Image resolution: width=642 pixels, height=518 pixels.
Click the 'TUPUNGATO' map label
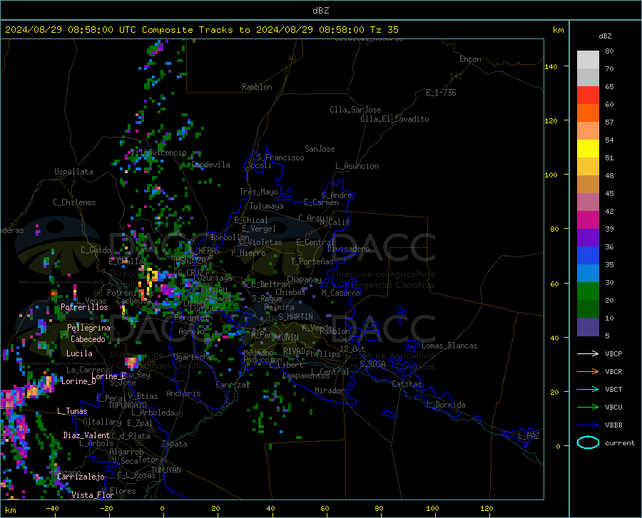point(128,405)
